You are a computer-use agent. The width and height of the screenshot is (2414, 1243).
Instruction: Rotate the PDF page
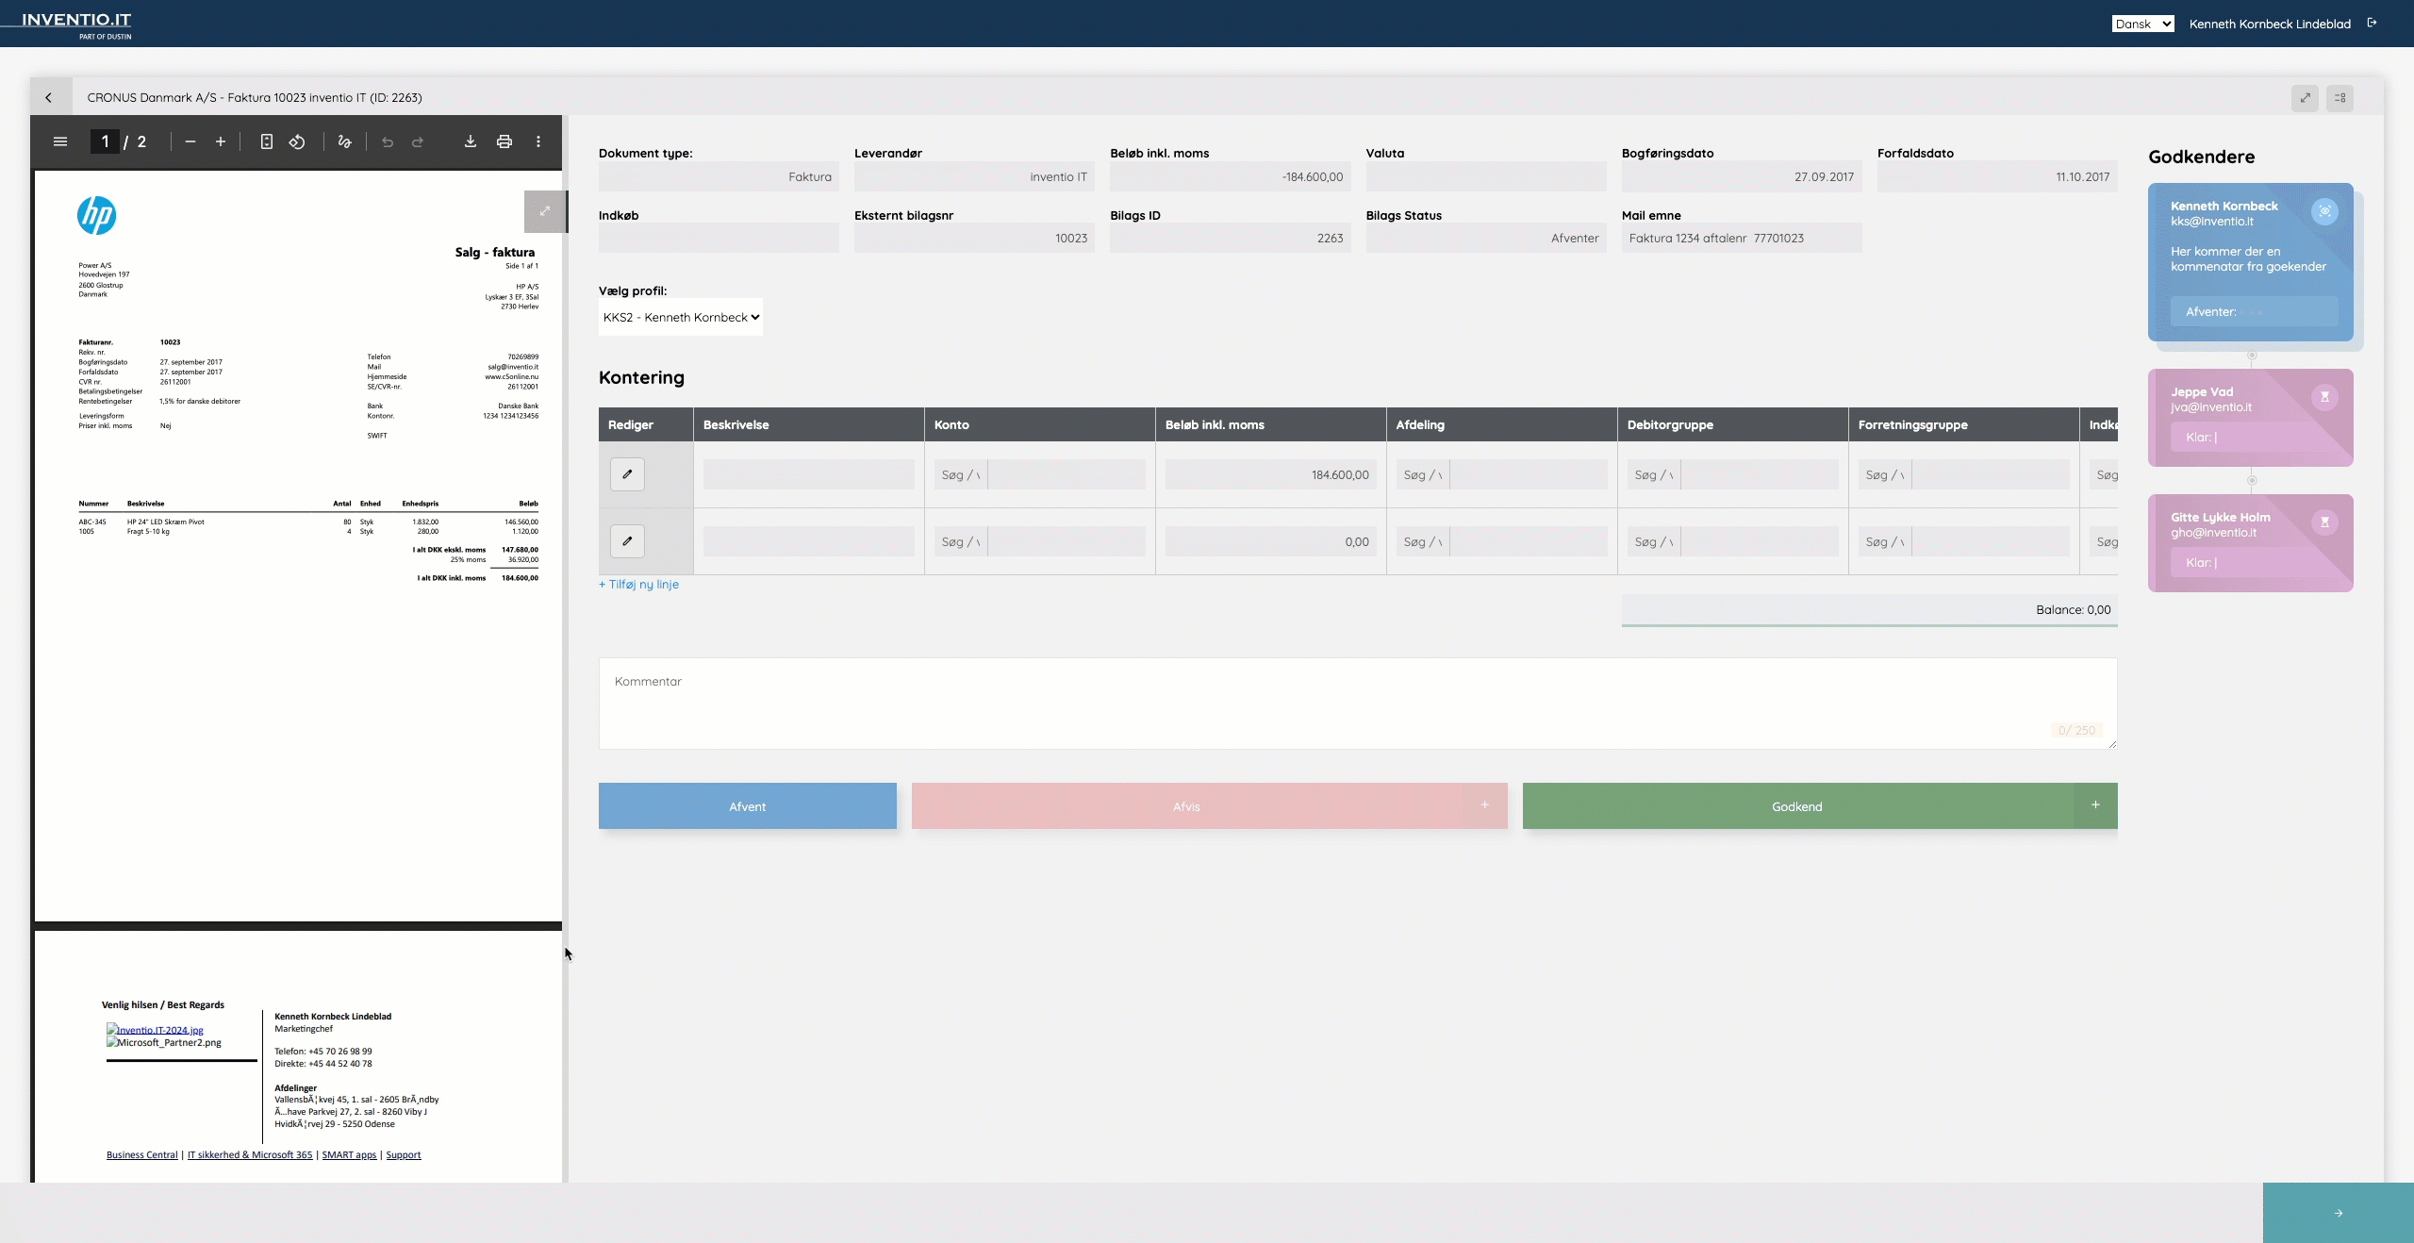tap(297, 141)
